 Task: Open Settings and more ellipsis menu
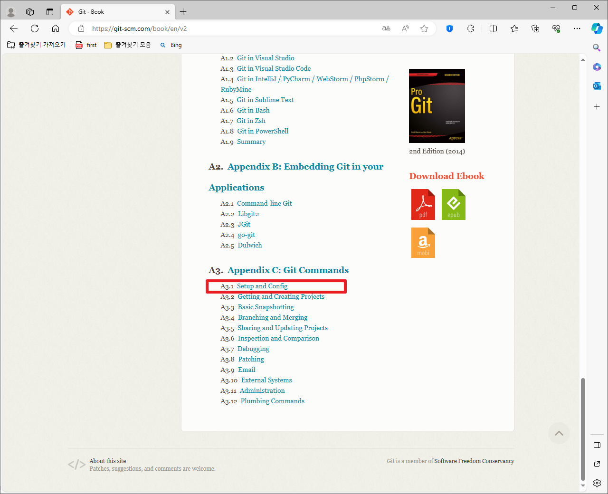[x=577, y=28]
